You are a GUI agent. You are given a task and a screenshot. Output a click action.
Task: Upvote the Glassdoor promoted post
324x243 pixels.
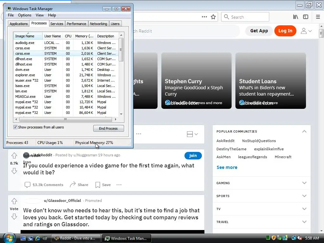(14, 201)
